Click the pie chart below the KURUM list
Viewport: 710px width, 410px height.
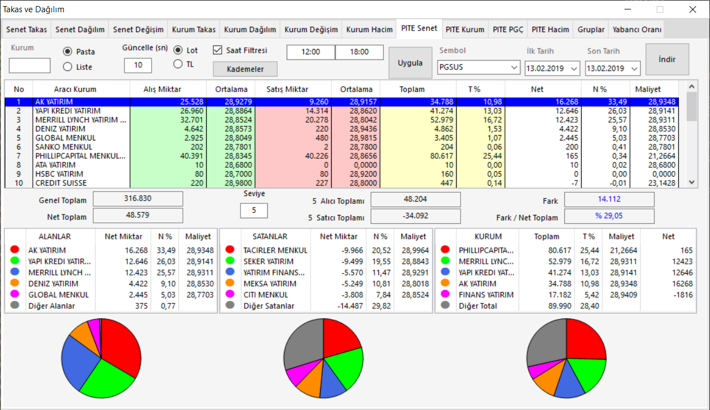(x=566, y=358)
